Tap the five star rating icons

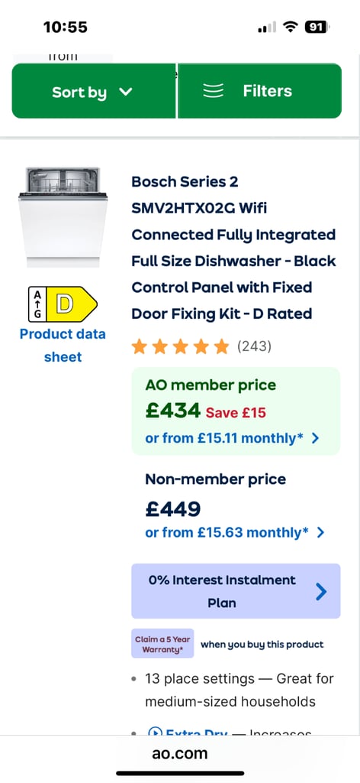click(180, 346)
